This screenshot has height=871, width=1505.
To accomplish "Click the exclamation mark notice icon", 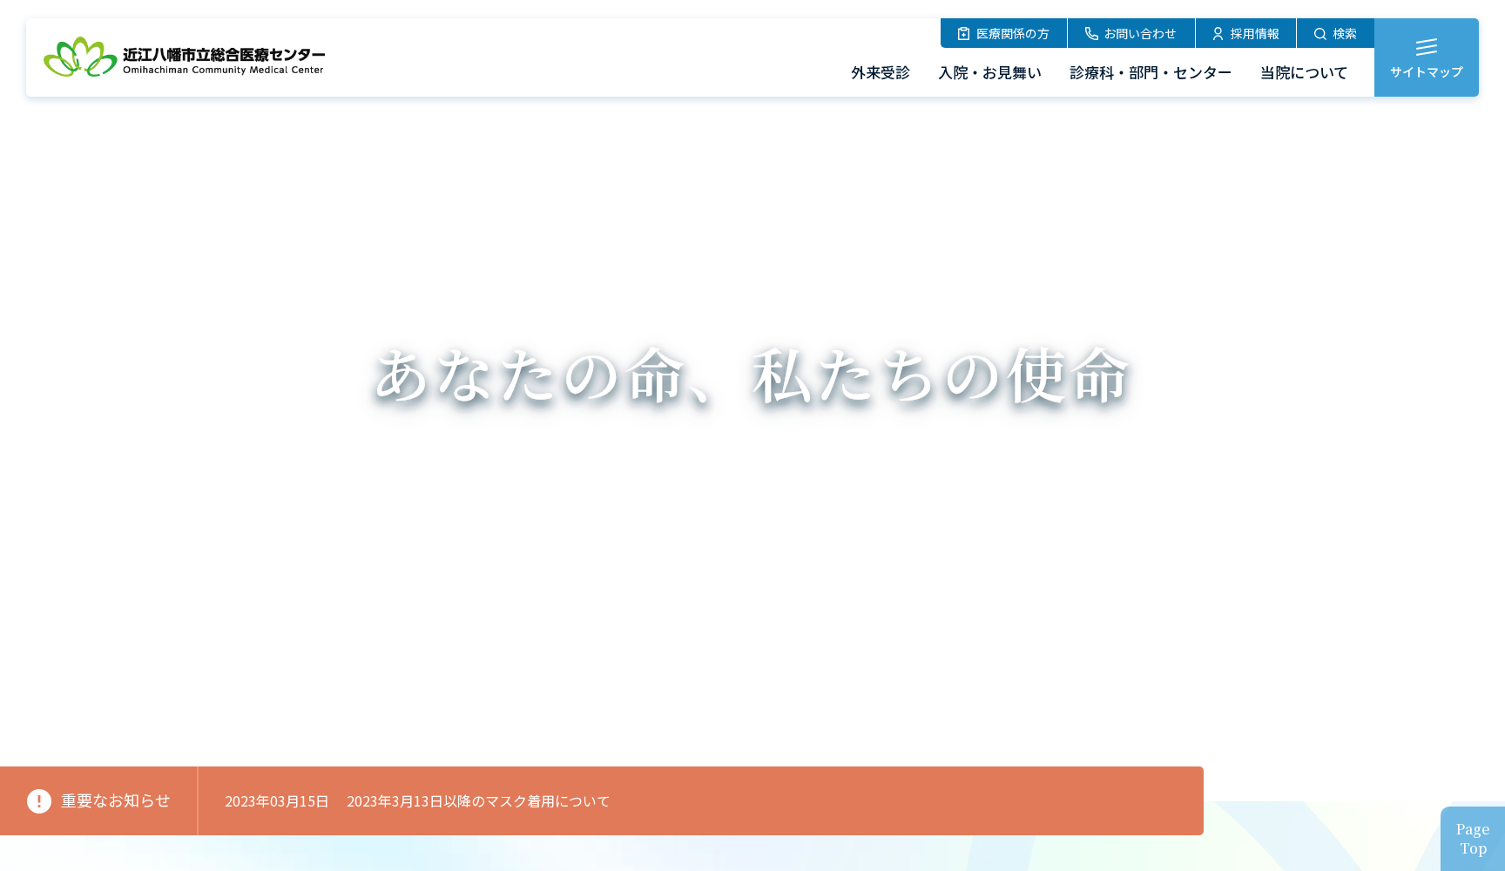I will (39, 801).
